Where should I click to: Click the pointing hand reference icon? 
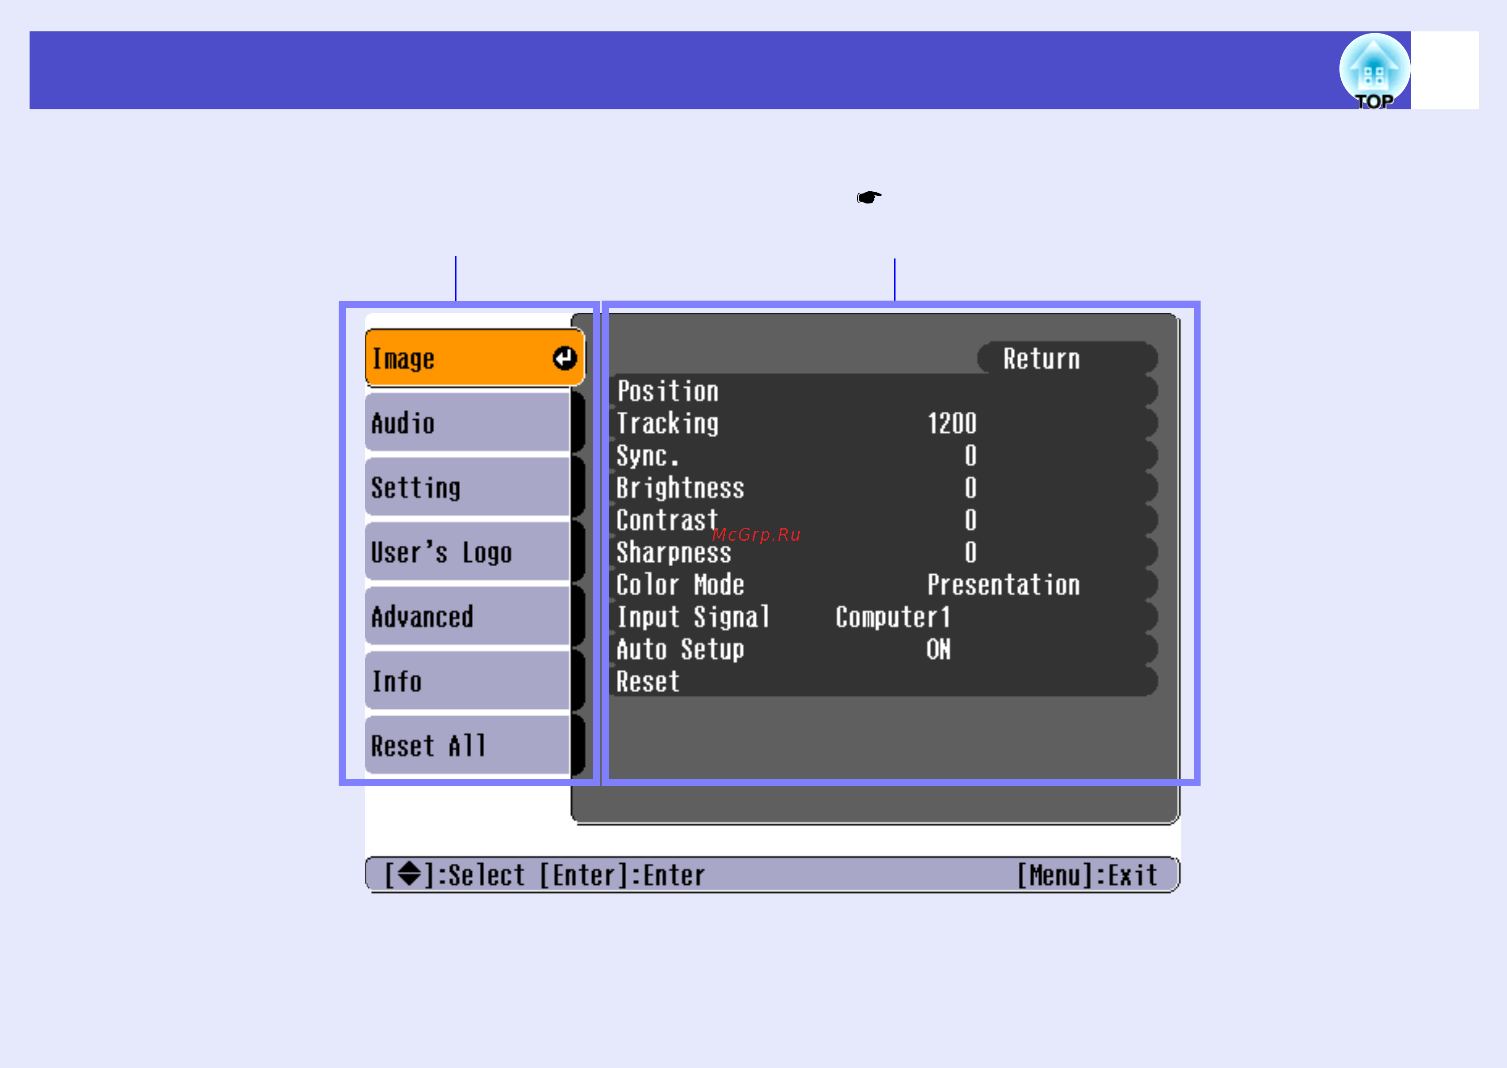pyautogui.click(x=869, y=197)
